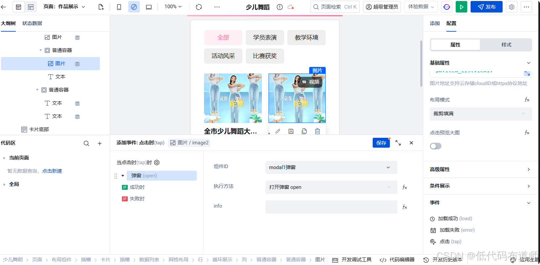Viewport: 540px width, 265px height.
Task: Click the fx icon next to 点击预览大图
Action: point(527,132)
